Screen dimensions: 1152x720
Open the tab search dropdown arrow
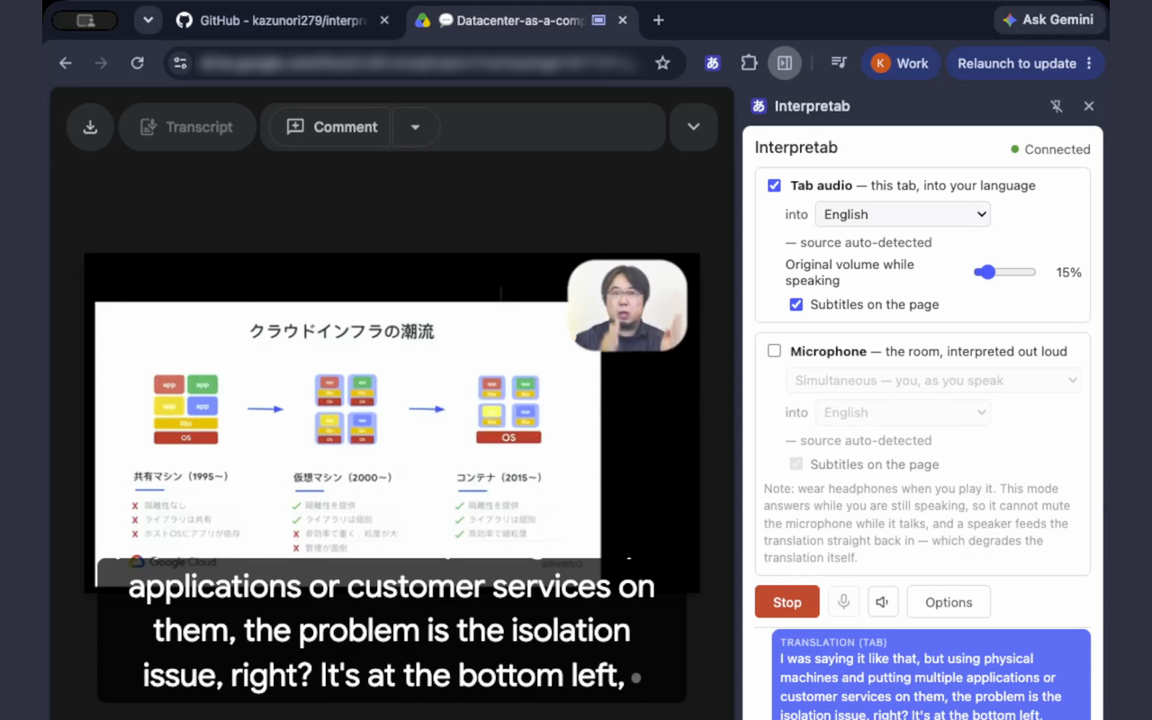tap(148, 20)
